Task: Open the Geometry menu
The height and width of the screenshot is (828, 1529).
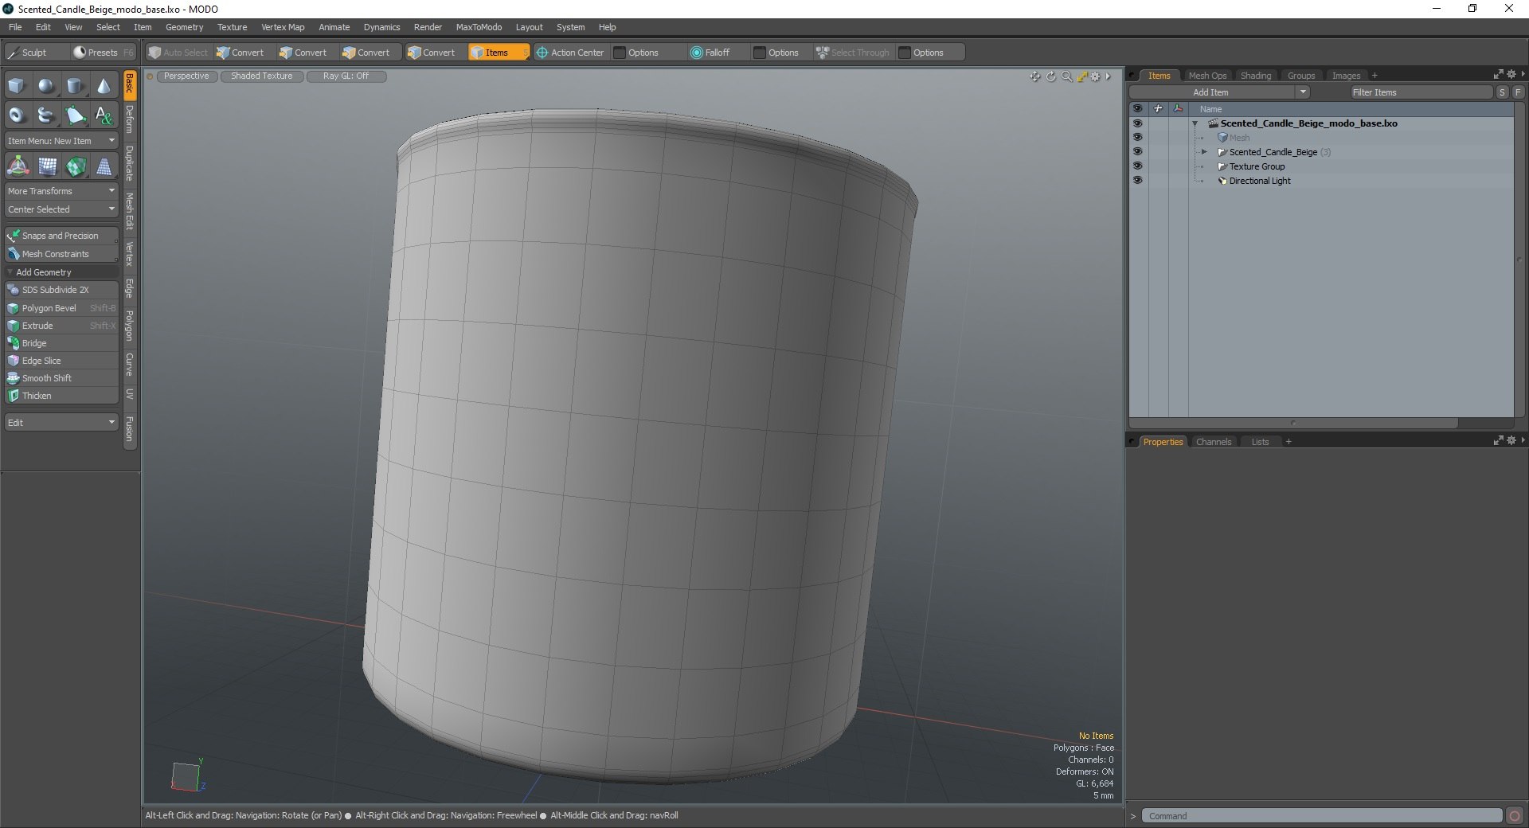Action: [184, 27]
